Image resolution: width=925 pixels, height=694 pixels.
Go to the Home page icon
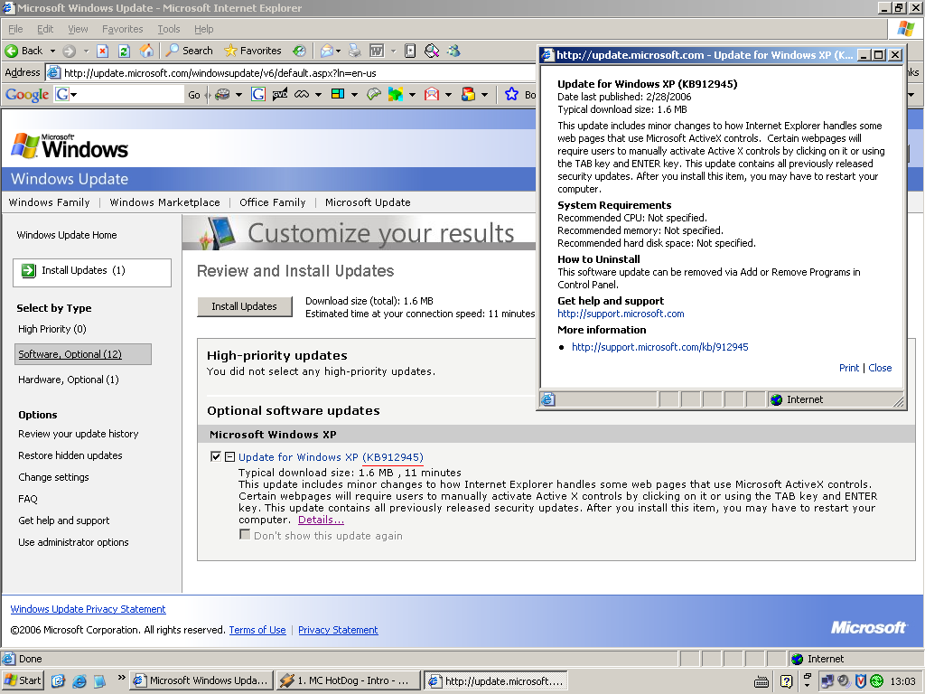pos(146,51)
